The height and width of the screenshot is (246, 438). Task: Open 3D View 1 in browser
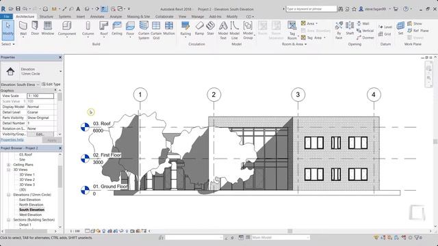click(x=27, y=175)
